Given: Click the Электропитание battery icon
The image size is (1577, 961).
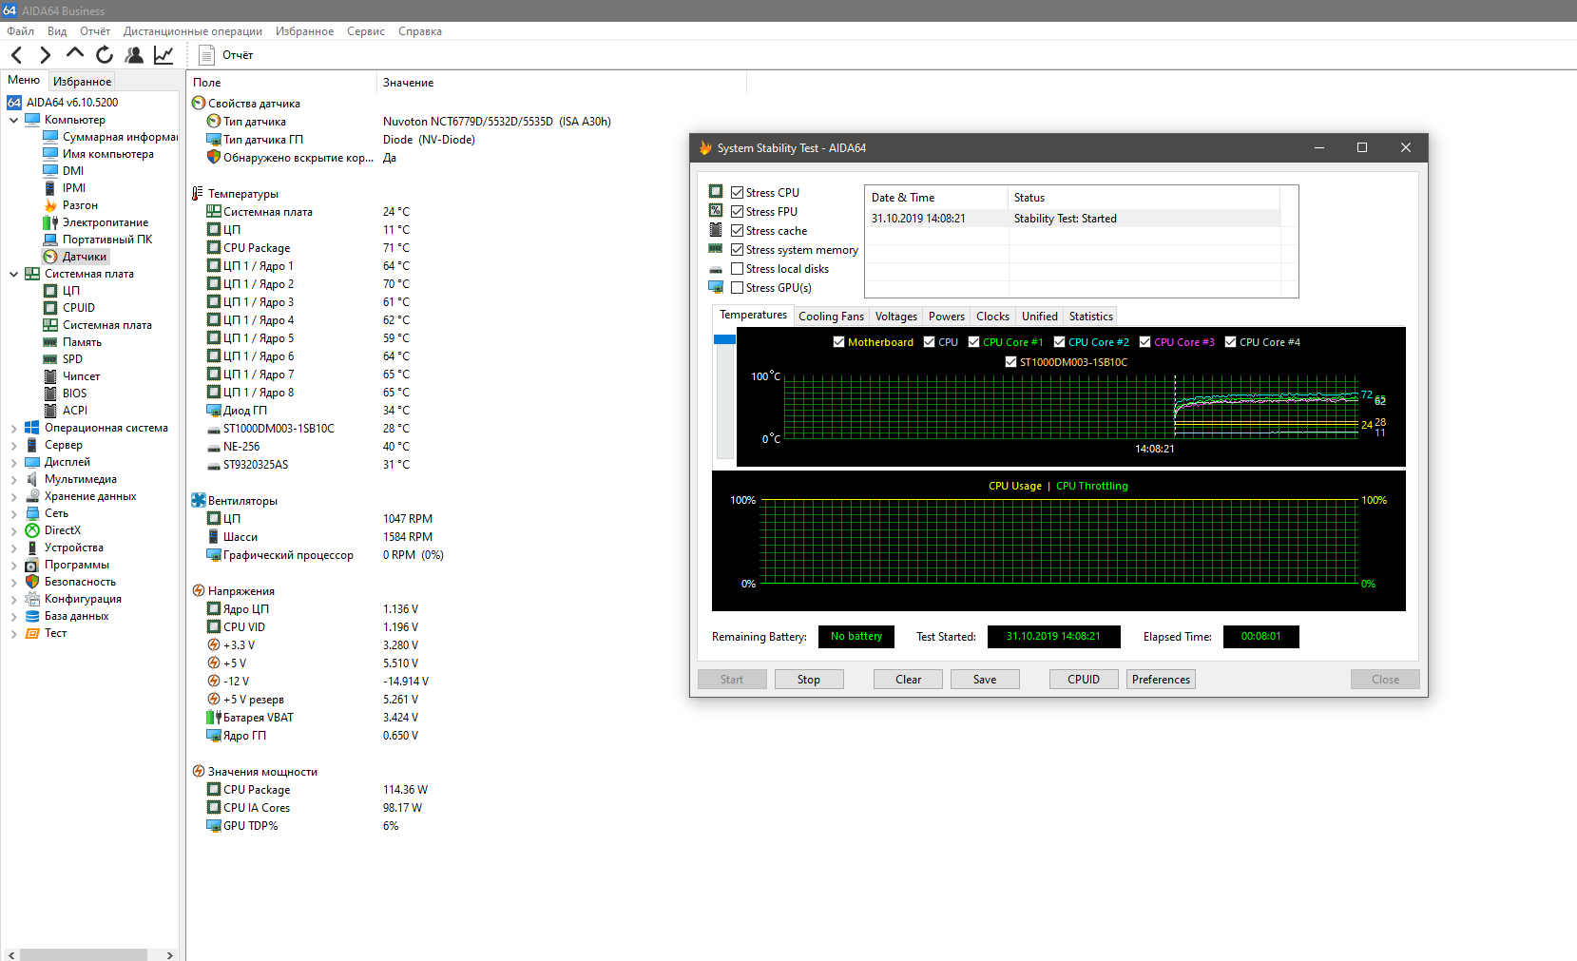Looking at the screenshot, I should click(50, 222).
